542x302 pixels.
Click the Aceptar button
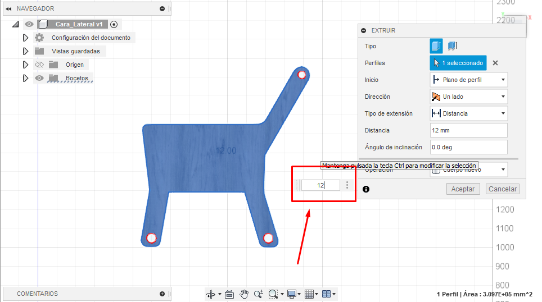coord(463,189)
